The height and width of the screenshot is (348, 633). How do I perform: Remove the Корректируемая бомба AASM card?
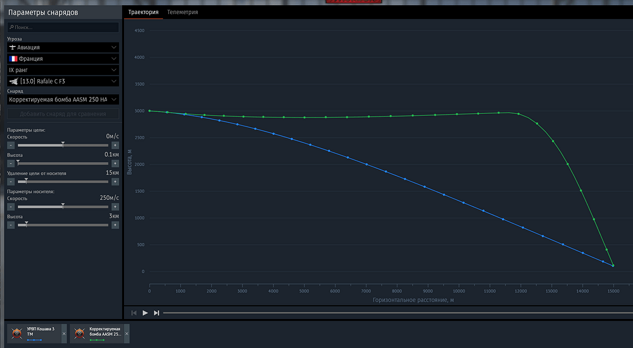(127, 333)
